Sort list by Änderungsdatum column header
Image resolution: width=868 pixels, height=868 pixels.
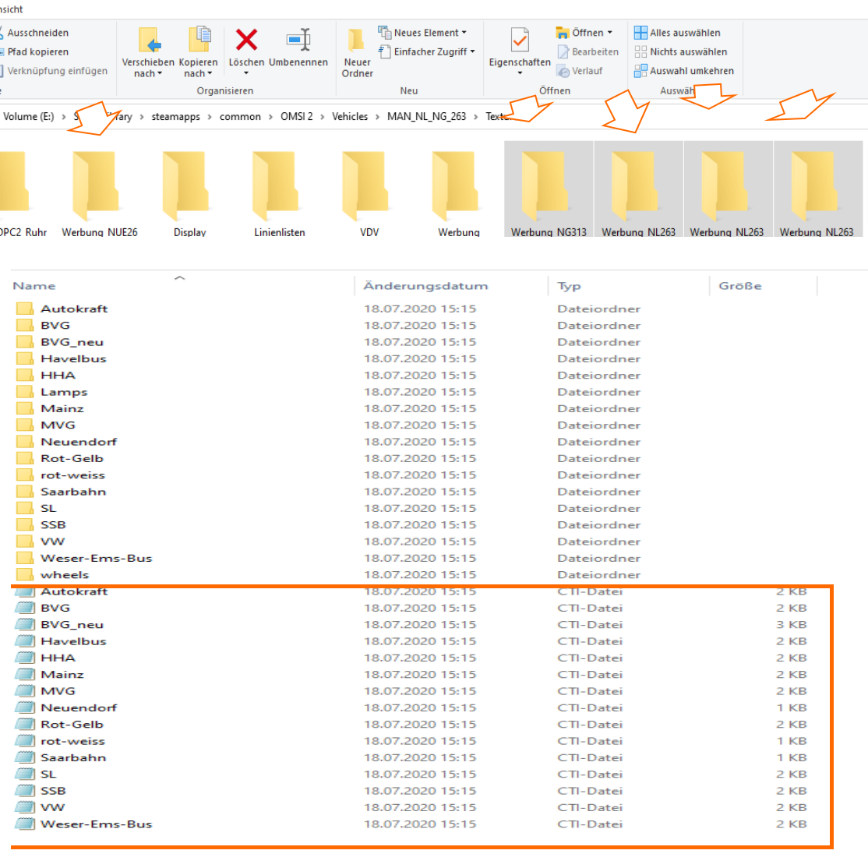click(425, 286)
